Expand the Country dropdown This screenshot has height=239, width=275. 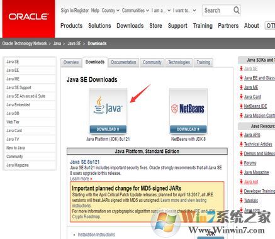[111, 10]
